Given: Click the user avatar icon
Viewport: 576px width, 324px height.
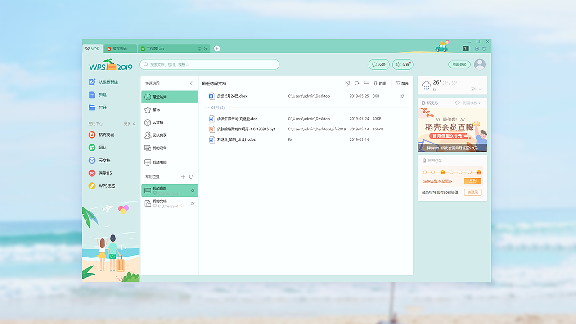Looking at the screenshot, I should [x=480, y=64].
